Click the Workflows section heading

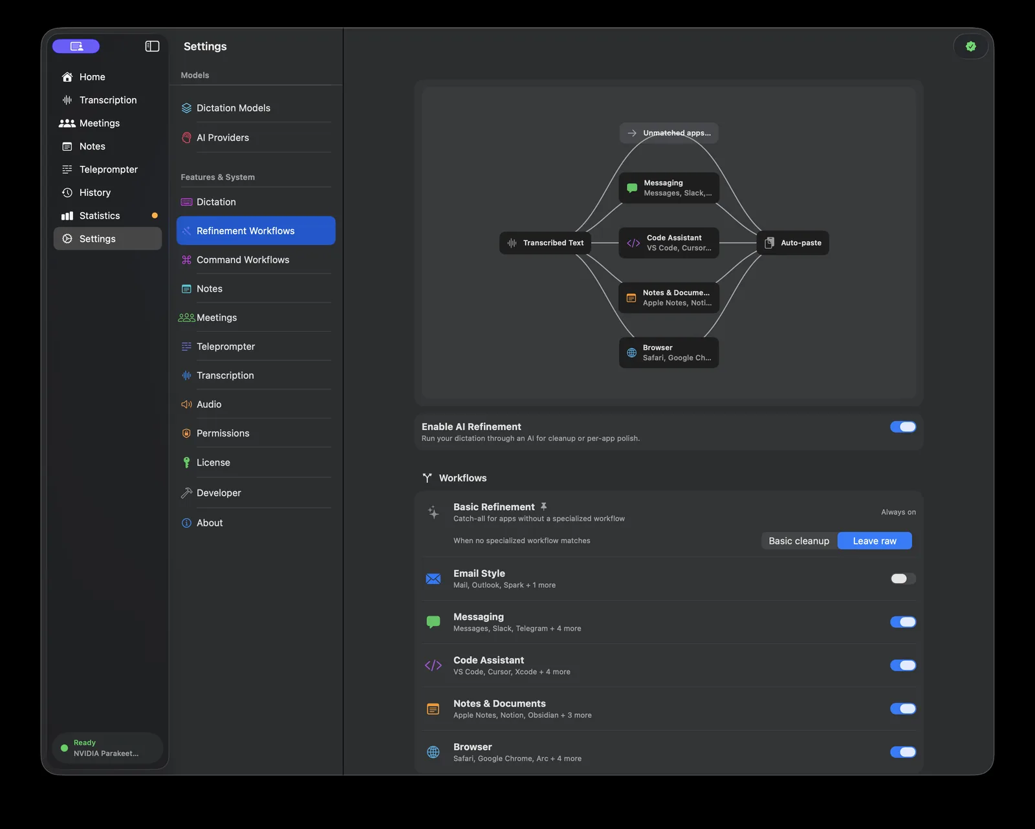(463, 478)
